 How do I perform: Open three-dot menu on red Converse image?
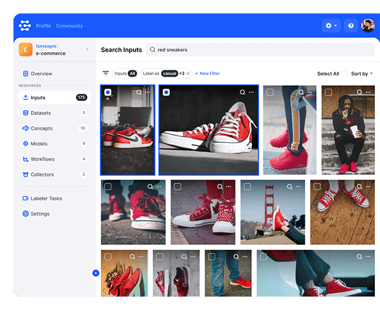click(251, 92)
